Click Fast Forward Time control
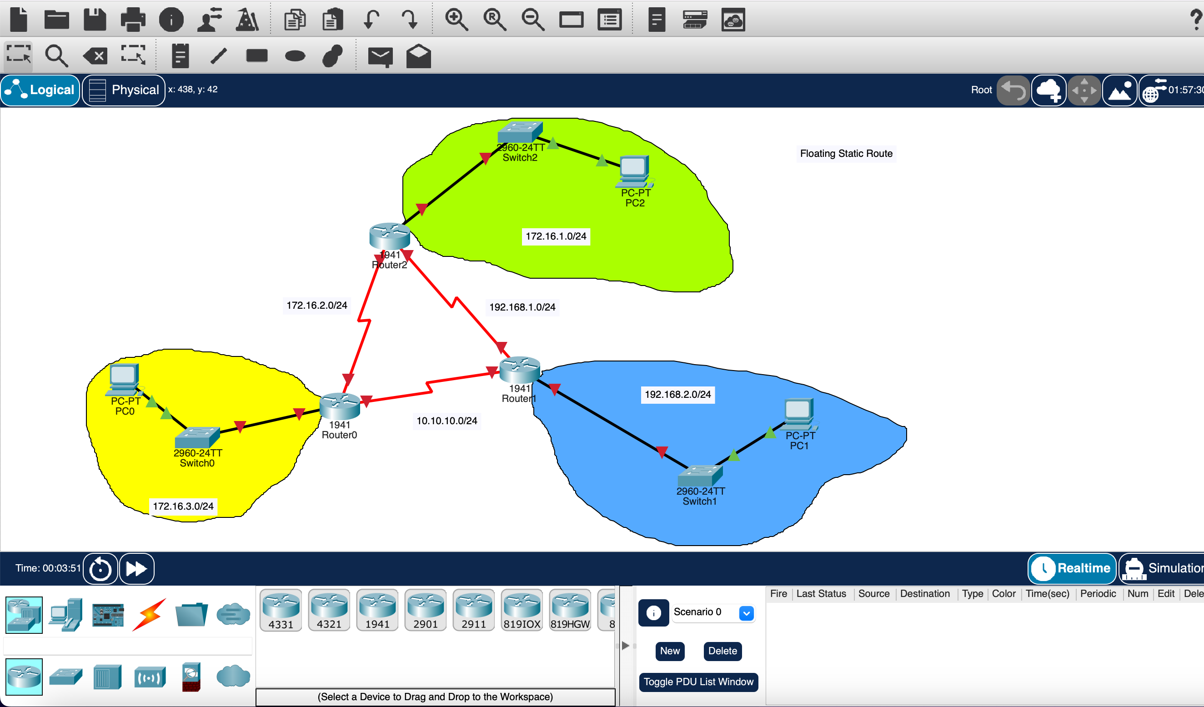This screenshot has height=707, width=1204. [137, 568]
